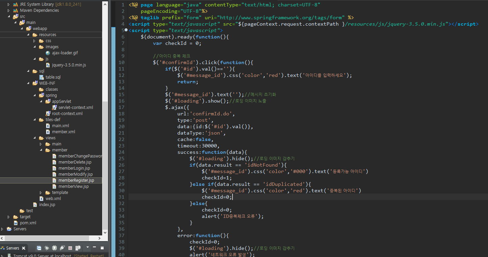Click the table.sql file icon
The width and height of the screenshot is (488, 257).
point(41,77)
